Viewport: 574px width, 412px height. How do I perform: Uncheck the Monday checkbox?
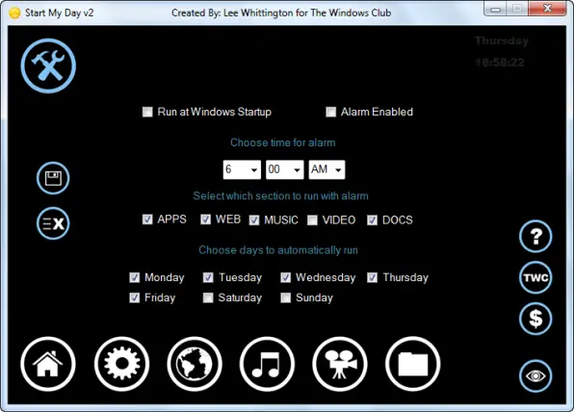click(134, 277)
